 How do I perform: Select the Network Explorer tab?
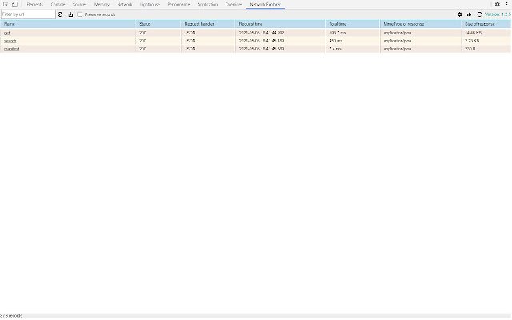coord(265,5)
